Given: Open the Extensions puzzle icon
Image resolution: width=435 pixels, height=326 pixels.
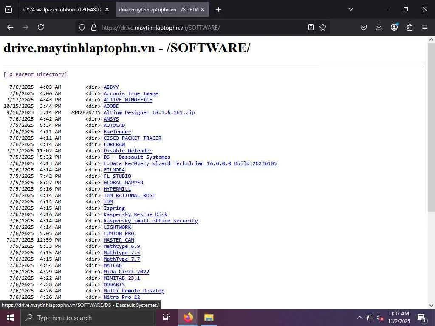Looking at the screenshot, I should (410, 27).
